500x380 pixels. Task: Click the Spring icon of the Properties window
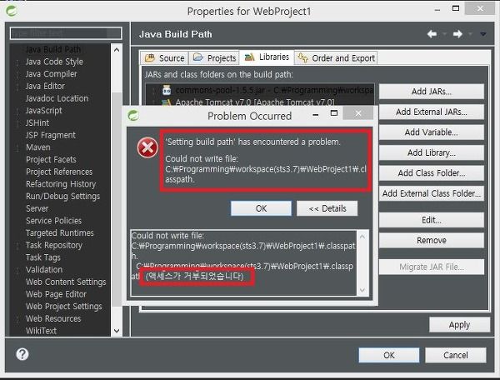(12, 11)
